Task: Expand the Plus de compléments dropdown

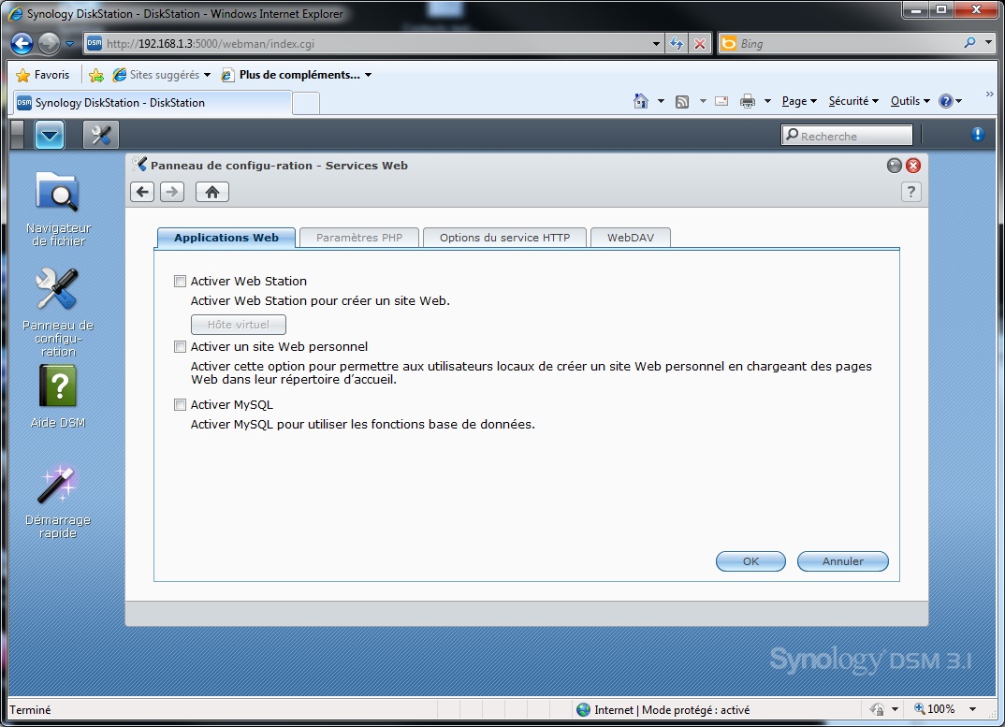Action: coord(368,75)
